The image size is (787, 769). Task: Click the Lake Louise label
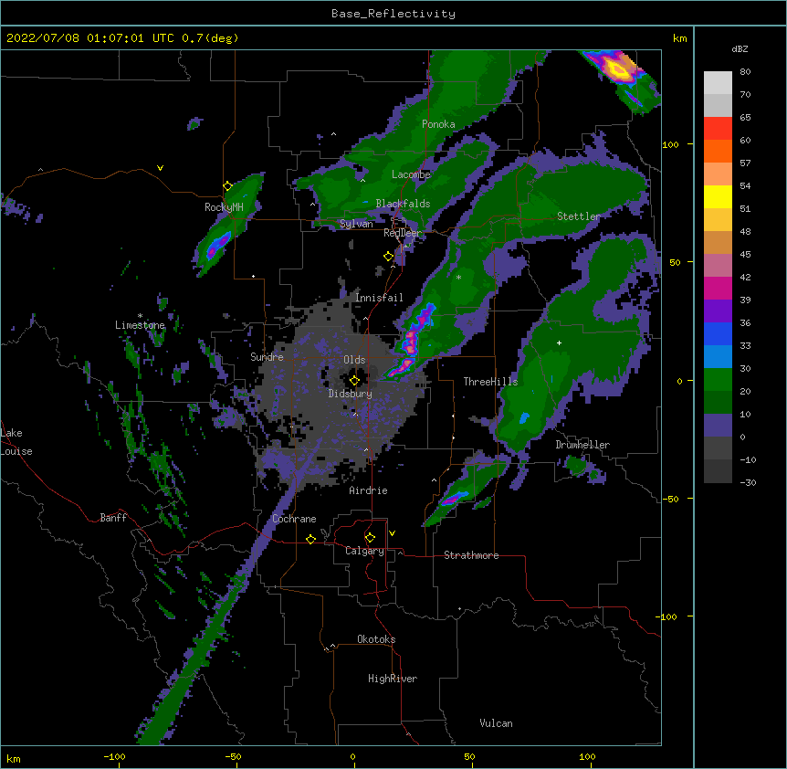pyautogui.click(x=16, y=442)
